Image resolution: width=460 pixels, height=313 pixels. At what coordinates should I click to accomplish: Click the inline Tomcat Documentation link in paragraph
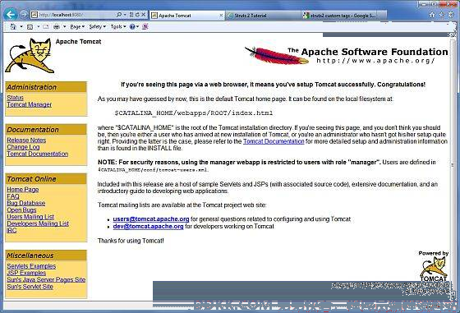(274, 141)
